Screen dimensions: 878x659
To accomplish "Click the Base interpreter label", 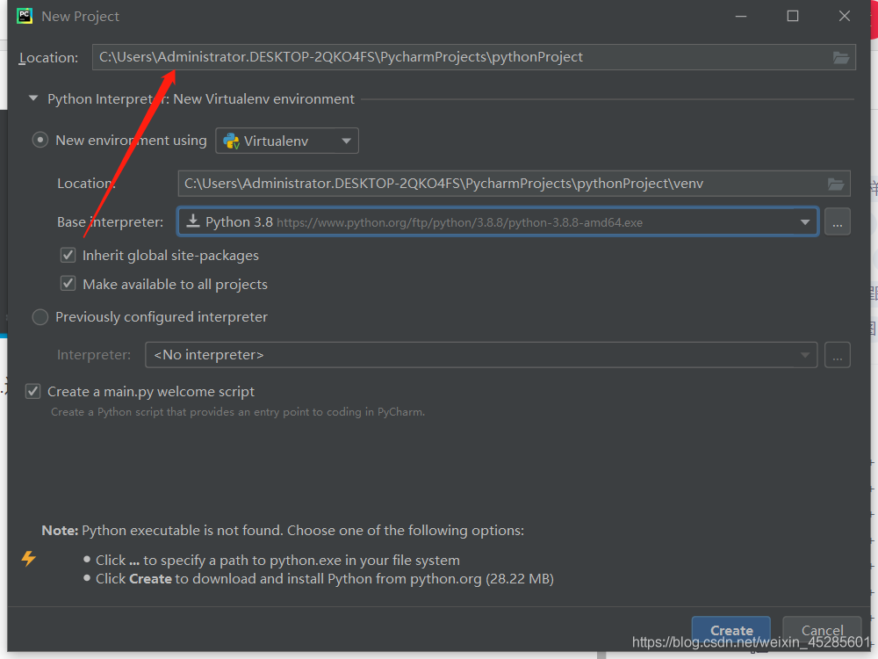I will [111, 222].
